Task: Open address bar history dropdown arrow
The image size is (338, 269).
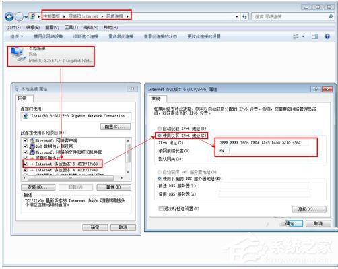Action: point(236,17)
